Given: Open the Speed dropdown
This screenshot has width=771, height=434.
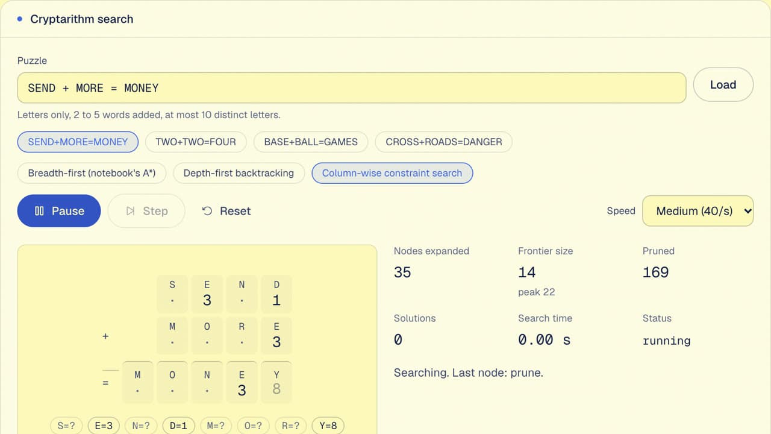Looking at the screenshot, I should (x=698, y=211).
